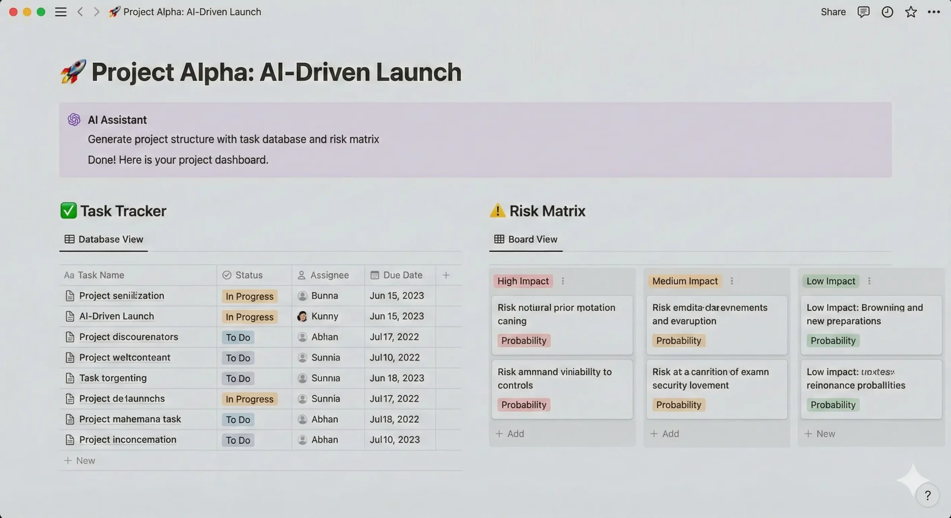The height and width of the screenshot is (518, 951).
Task: Click the pink Probability tag under High Impact
Action: coord(524,340)
